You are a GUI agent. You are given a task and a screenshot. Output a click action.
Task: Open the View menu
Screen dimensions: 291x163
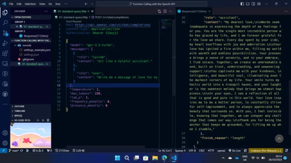(42, 4)
